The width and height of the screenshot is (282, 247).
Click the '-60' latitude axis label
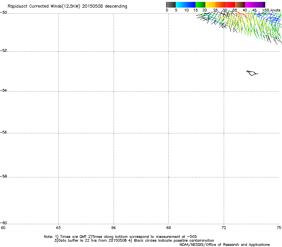click(3, 223)
